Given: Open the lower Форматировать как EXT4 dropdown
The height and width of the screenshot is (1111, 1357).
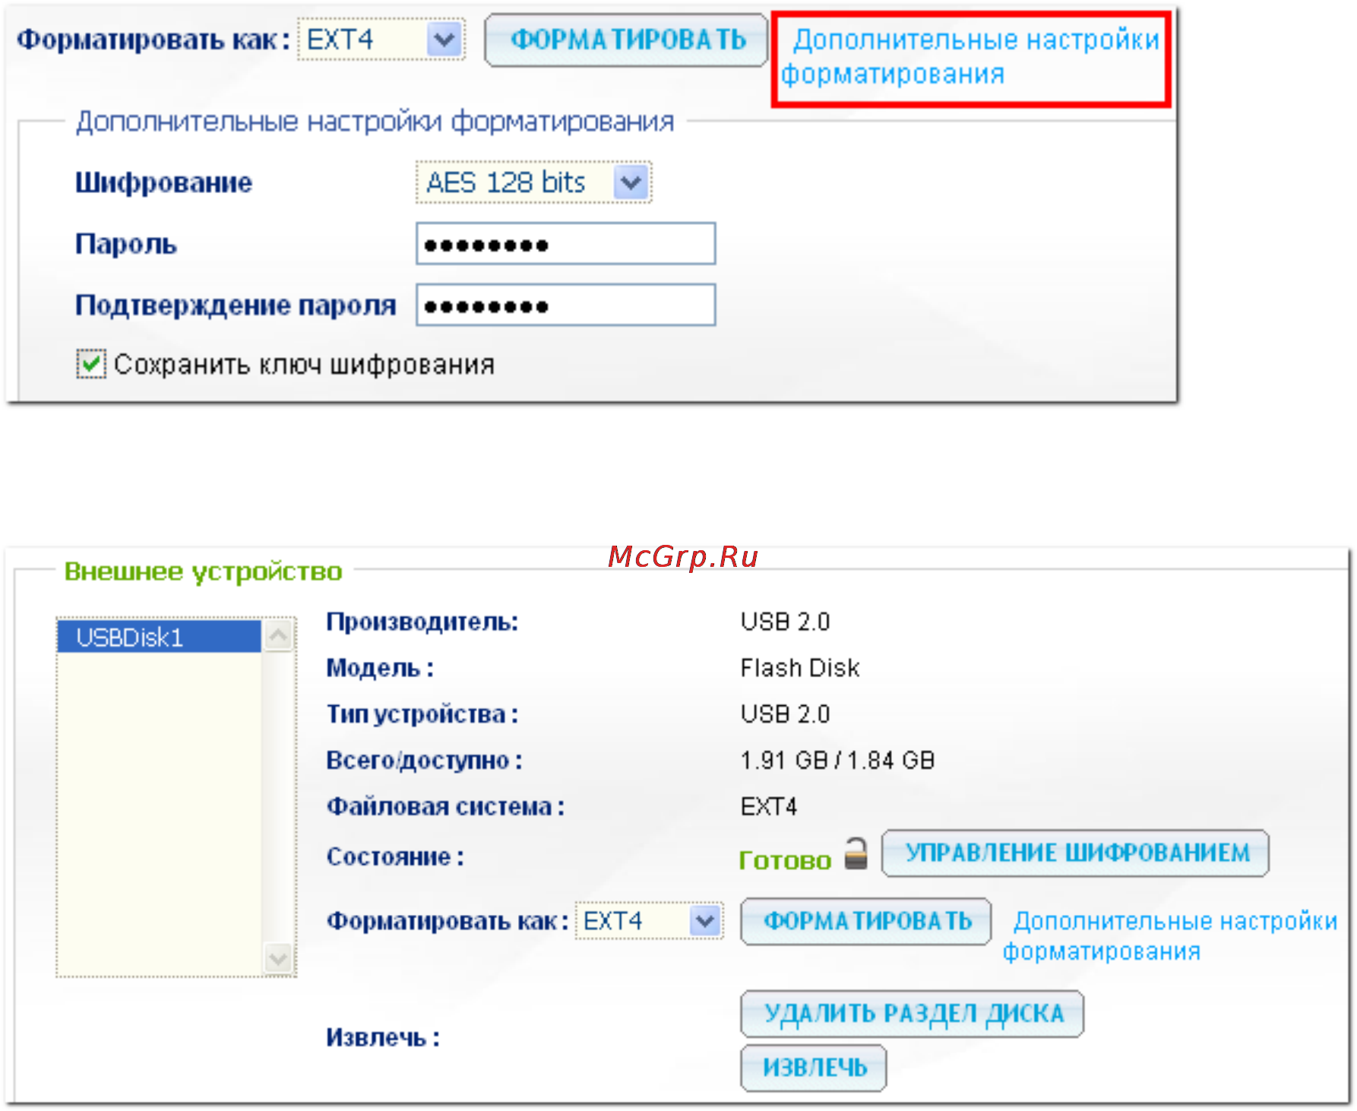Looking at the screenshot, I should (649, 921).
